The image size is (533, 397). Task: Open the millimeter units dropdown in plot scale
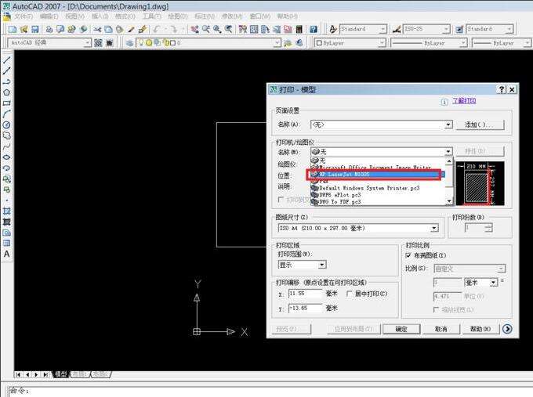pos(494,283)
